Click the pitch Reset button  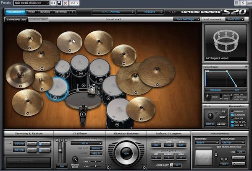(x=223, y=117)
